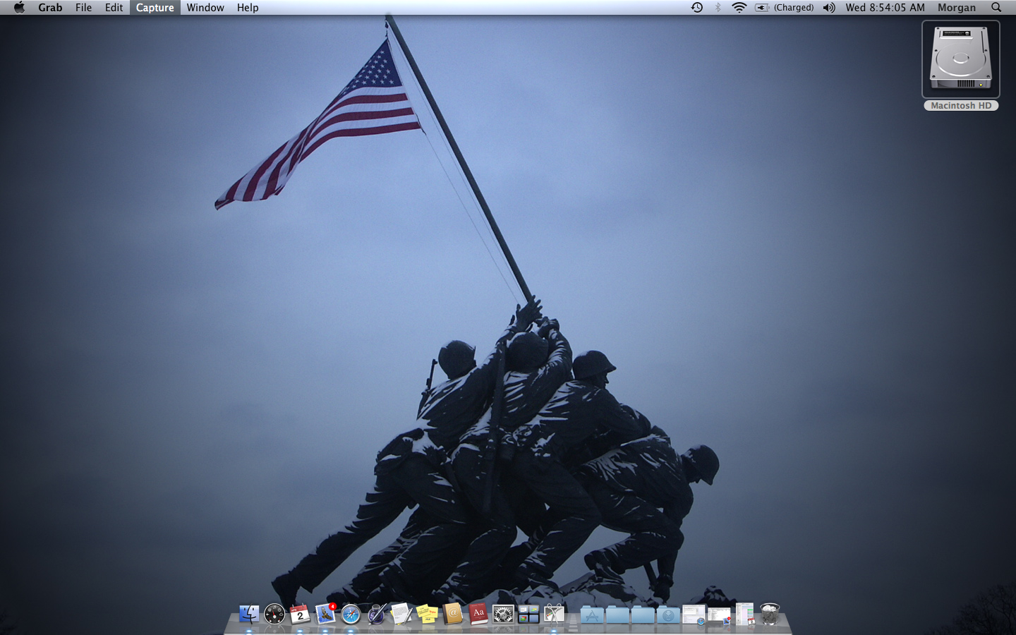Open the Dictionary app in Dock
The width and height of the screenshot is (1016, 635).
coord(478,614)
